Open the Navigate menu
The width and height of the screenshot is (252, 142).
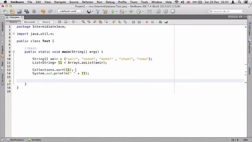[x=60, y=2]
